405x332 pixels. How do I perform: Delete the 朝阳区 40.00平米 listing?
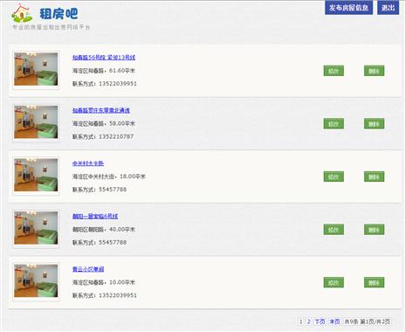click(374, 230)
